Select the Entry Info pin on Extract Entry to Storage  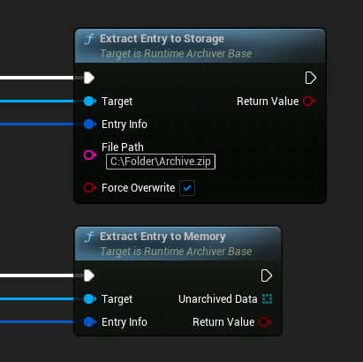90,124
